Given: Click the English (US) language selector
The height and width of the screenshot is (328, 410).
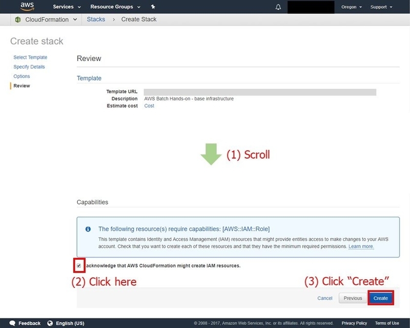Looking at the screenshot, I should tap(70, 323).
